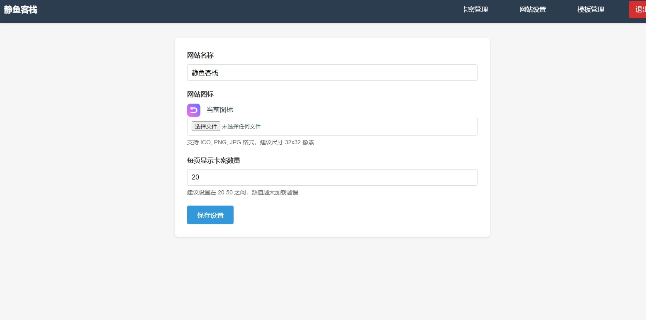Click empty area of the dark top navbar
Image resolution: width=646 pixels, height=320 pixels.
click(249, 11)
